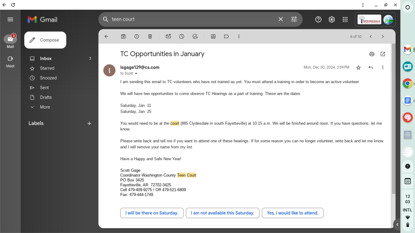Go to the Sent folder

[44, 88]
